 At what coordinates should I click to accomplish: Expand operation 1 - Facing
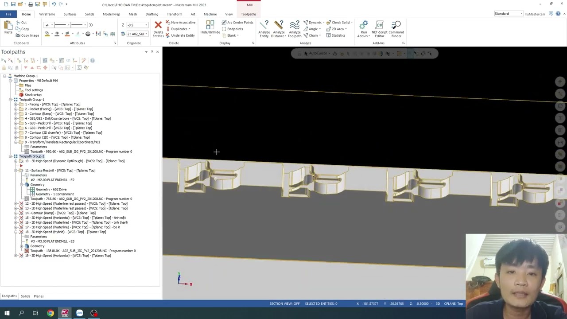[16, 104]
